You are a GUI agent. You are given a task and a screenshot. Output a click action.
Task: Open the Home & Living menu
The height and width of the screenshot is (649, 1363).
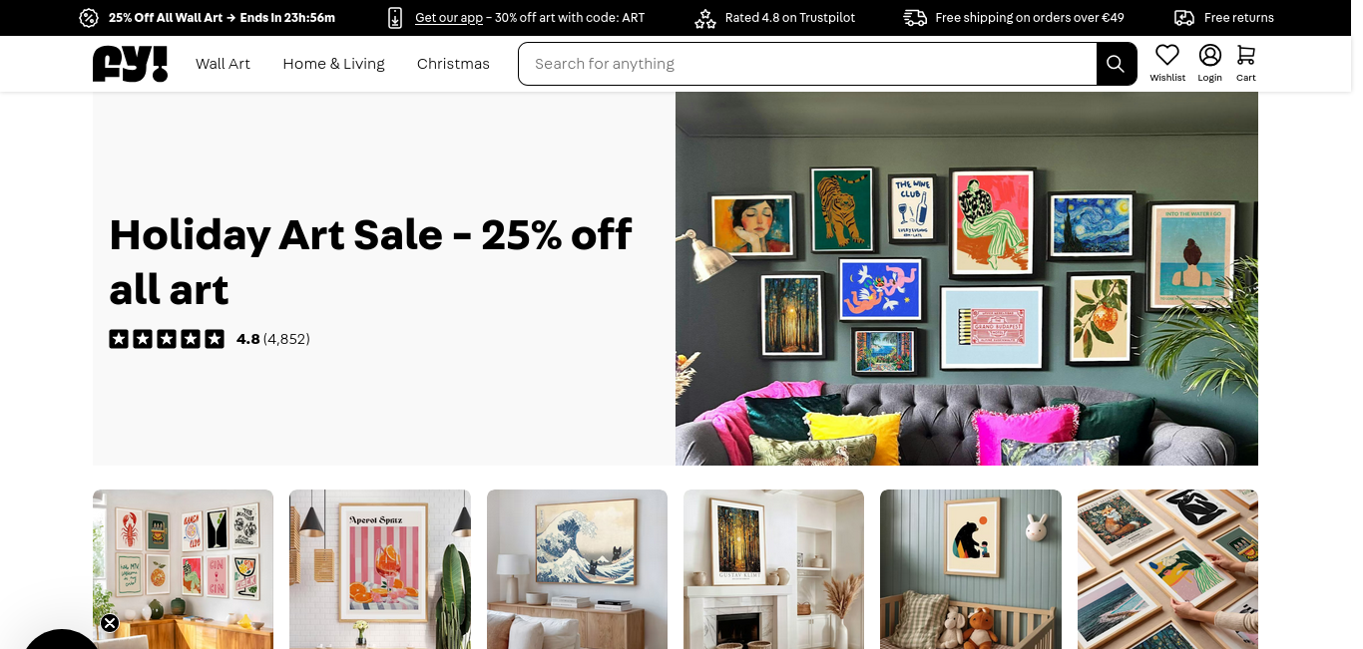[x=333, y=64]
